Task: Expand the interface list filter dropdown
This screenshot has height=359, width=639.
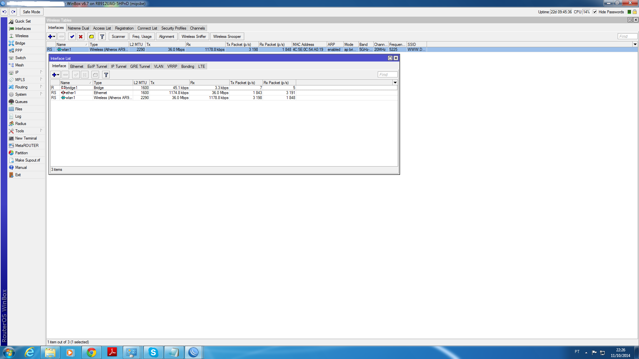Action: coord(394,83)
